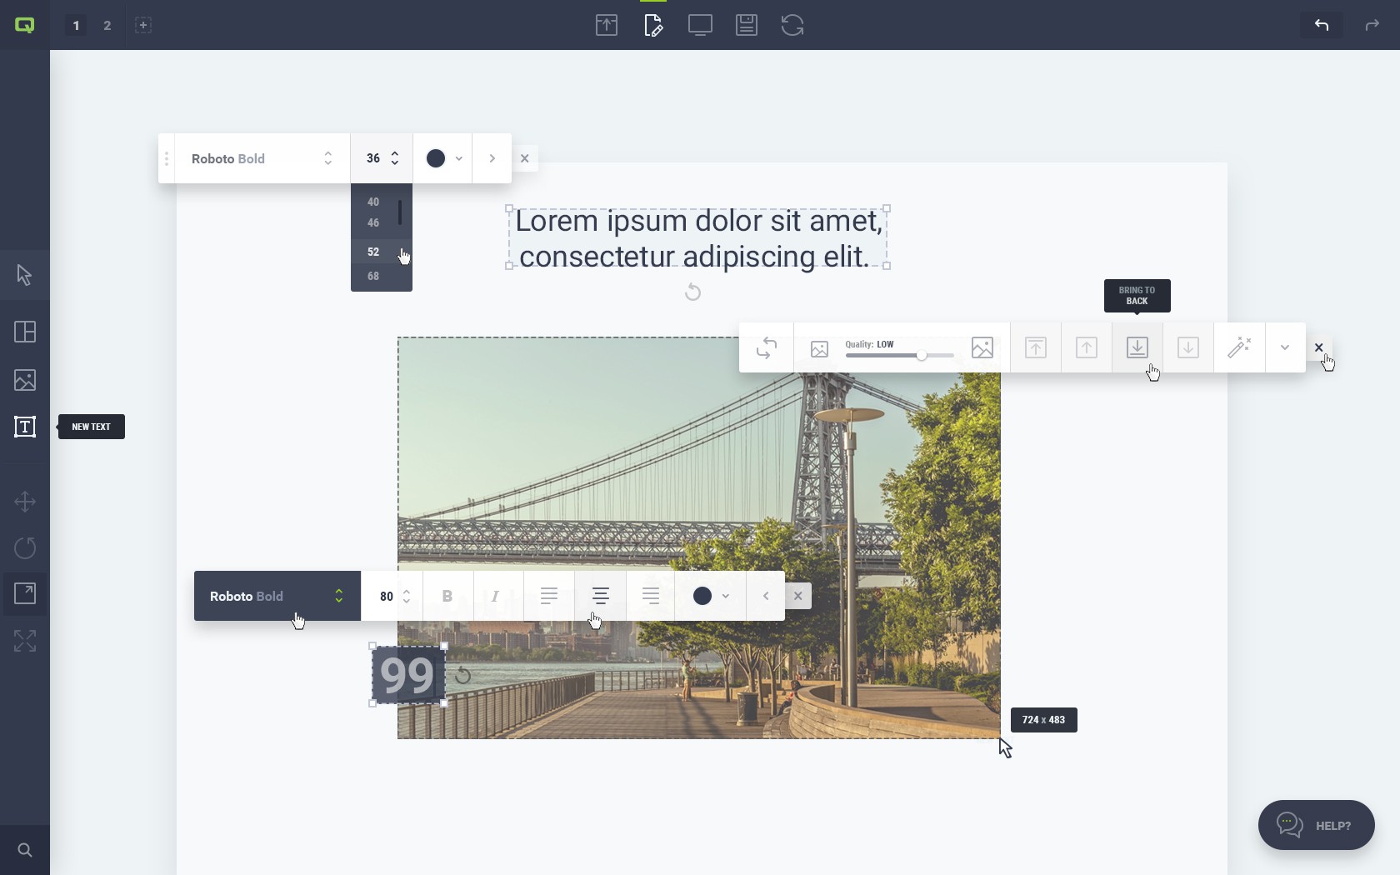The width and height of the screenshot is (1400, 875).
Task: Click the undo arrow in top bar
Action: (1321, 25)
